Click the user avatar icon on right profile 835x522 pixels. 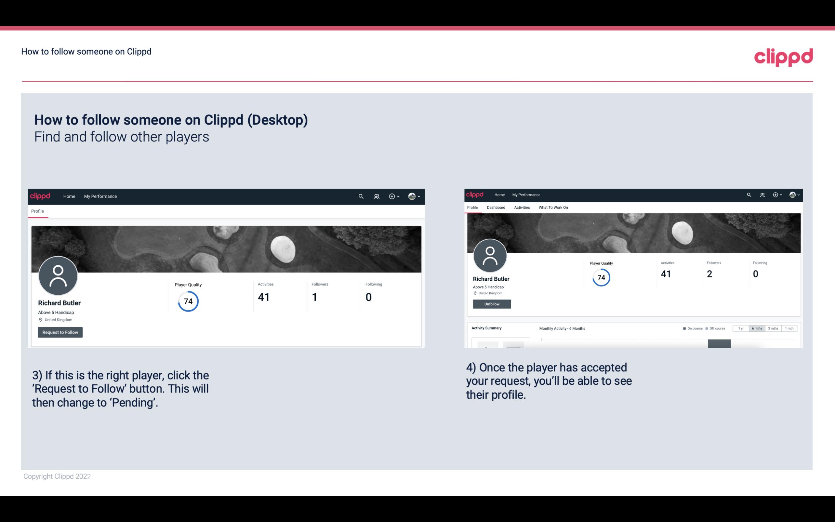(x=490, y=254)
